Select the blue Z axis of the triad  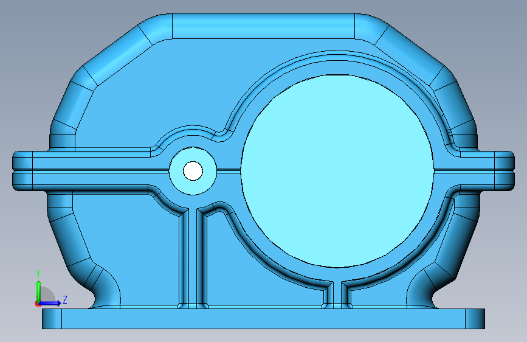pos(51,303)
